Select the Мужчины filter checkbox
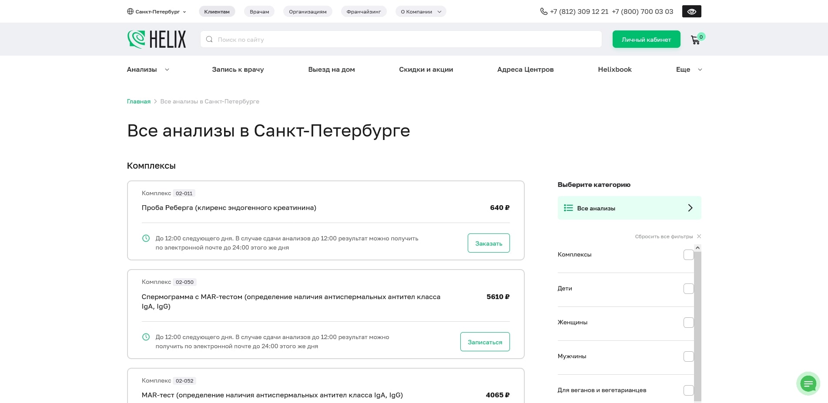The height and width of the screenshot is (403, 828). click(x=689, y=356)
